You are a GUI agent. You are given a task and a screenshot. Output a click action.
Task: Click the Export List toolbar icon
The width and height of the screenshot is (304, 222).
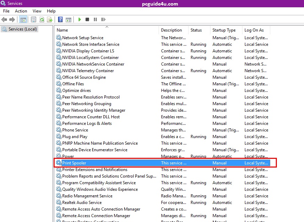[x=50, y=20]
